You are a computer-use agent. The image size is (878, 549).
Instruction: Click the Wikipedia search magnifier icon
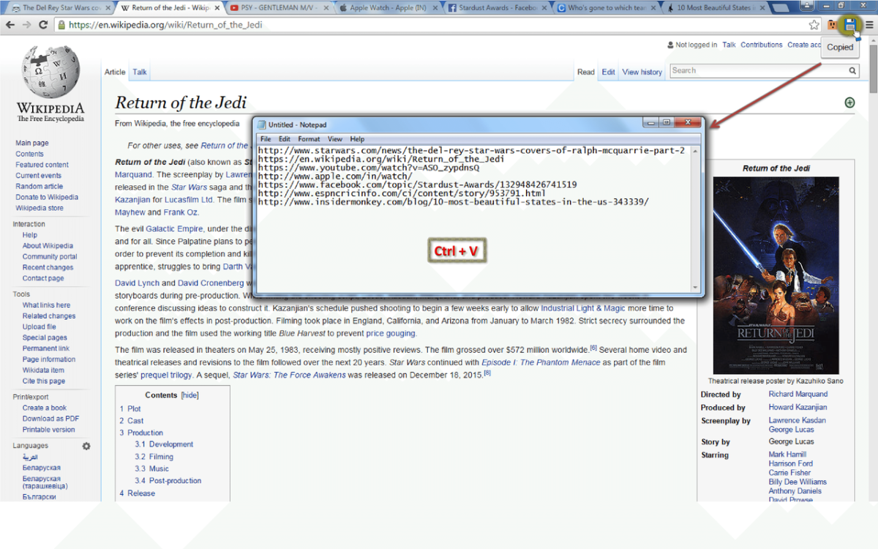pyautogui.click(x=852, y=71)
